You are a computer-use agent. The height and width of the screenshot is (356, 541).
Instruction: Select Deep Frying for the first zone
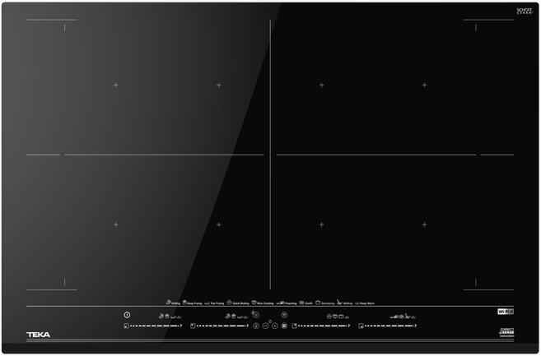[167, 316]
